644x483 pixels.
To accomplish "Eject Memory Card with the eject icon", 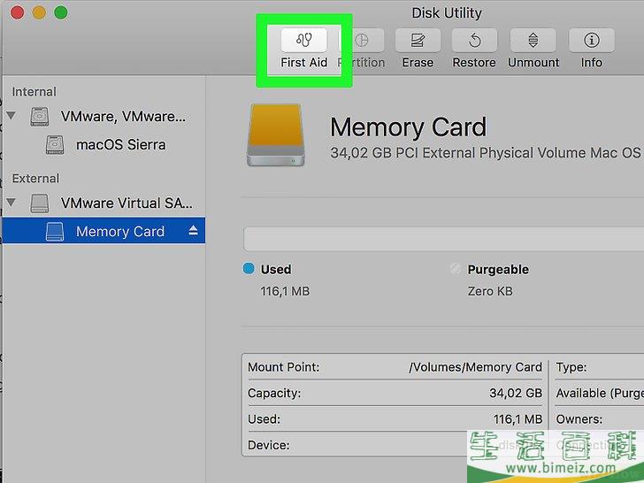I will click(193, 230).
